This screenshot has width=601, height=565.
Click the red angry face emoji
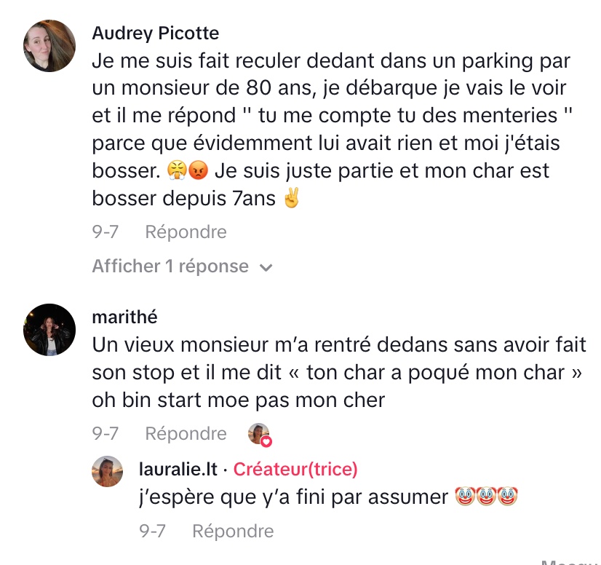pos(198,171)
